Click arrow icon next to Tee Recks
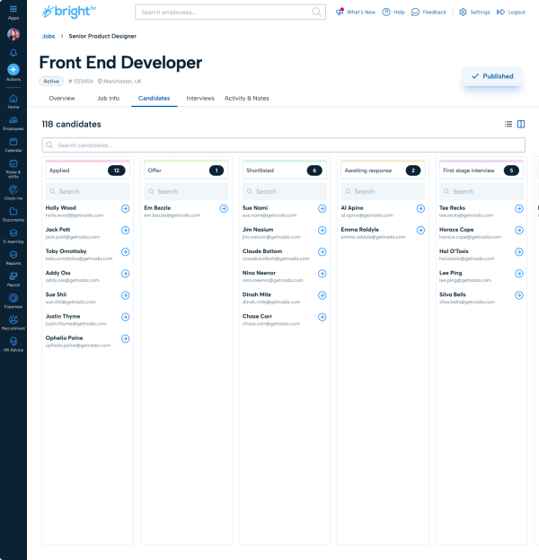 click(x=519, y=208)
